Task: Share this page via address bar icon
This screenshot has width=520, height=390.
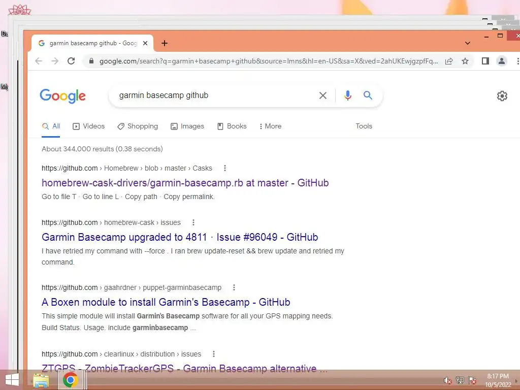Action: click(x=449, y=61)
